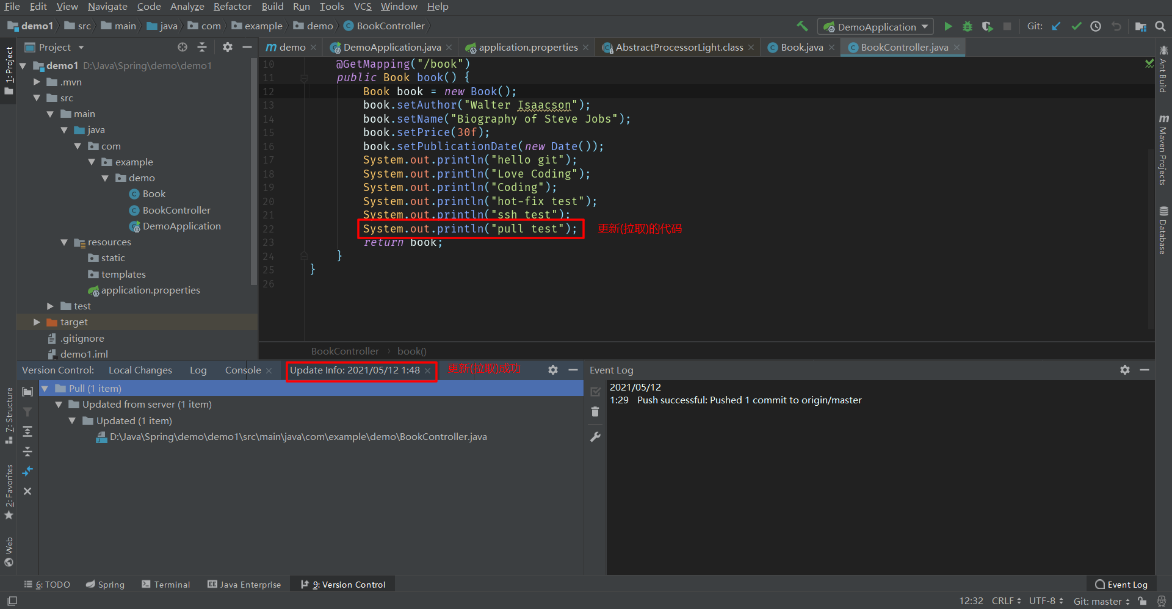Image resolution: width=1172 pixels, height=609 pixels.
Task: Toggle tool window bars icon at bottom-left corner
Action: pos(12,601)
